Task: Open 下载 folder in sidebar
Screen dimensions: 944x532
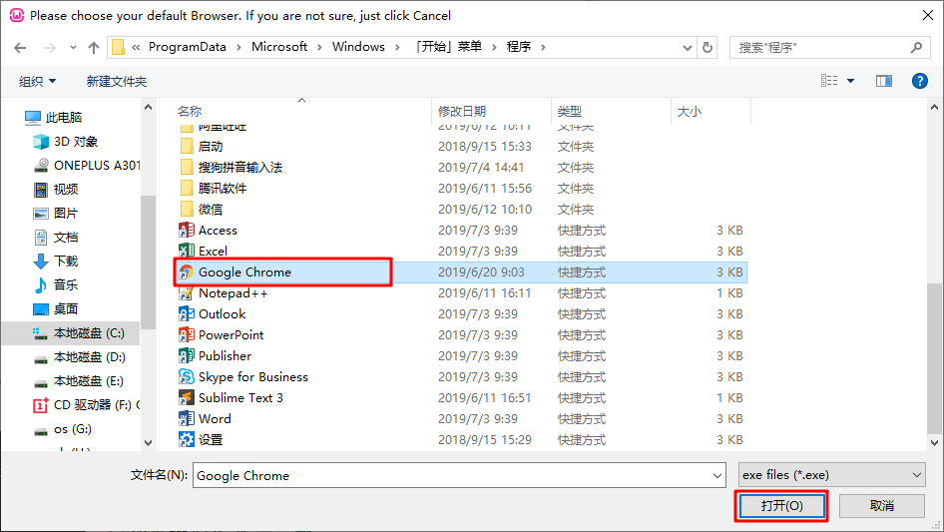Action: [56, 261]
